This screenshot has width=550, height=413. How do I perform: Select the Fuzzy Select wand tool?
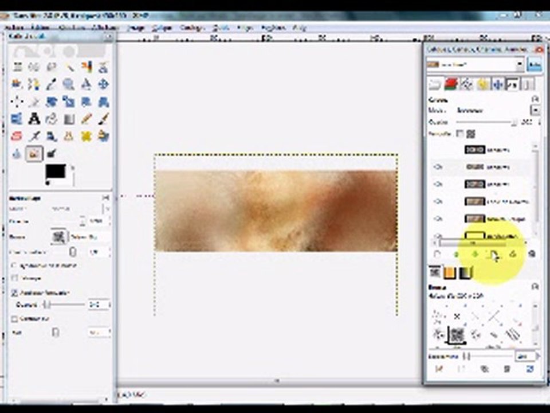click(x=69, y=67)
